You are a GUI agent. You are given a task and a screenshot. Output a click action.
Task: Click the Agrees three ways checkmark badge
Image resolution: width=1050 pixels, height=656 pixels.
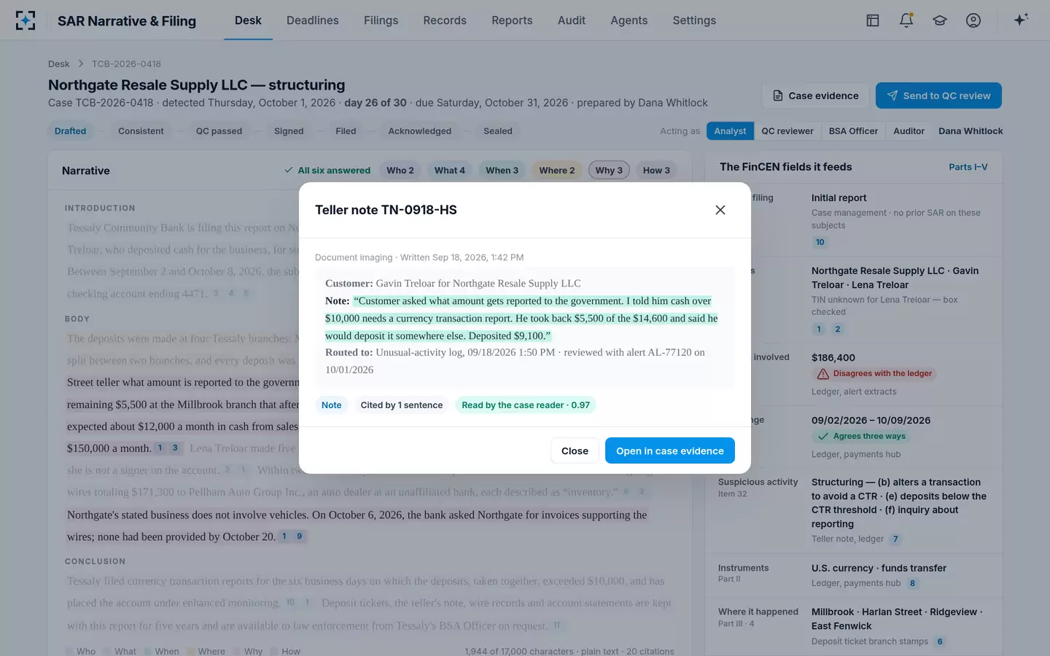(x=862, y=436)
